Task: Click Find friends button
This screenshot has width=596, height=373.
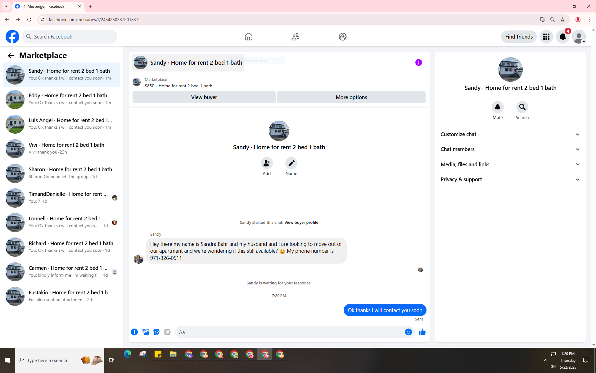Action: tap(519, 37)
